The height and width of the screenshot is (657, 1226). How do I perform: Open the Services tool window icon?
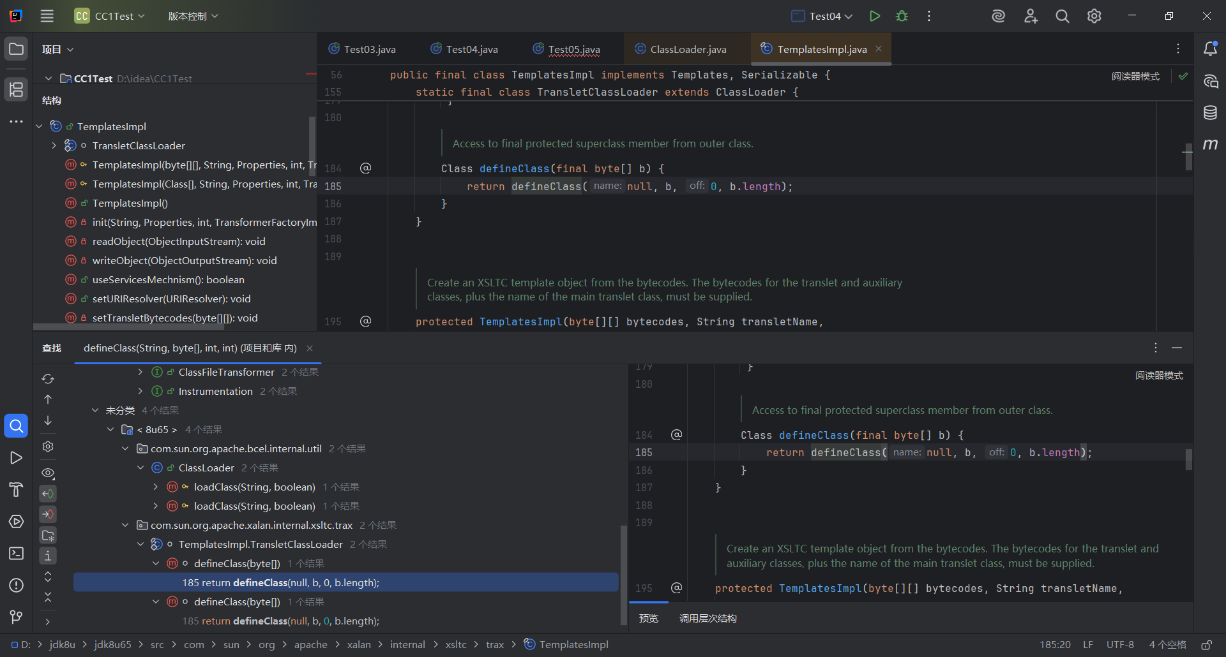click(x=17, y=521)
